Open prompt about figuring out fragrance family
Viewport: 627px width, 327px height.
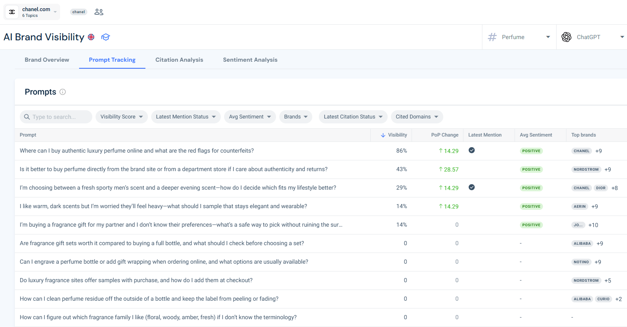click(x=158, y=318)
